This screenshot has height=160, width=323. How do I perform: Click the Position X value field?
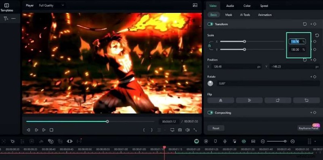(237, 67)
